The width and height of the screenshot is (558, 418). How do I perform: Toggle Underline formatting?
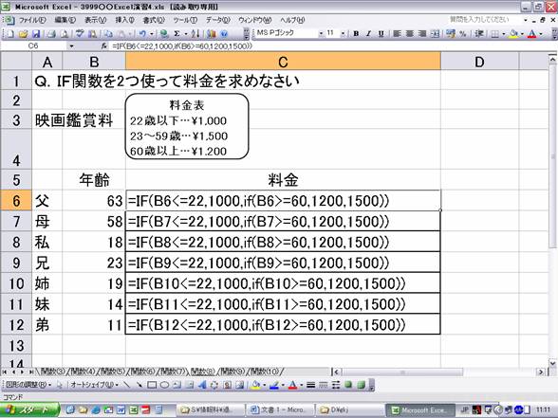[x=381, y=34]
